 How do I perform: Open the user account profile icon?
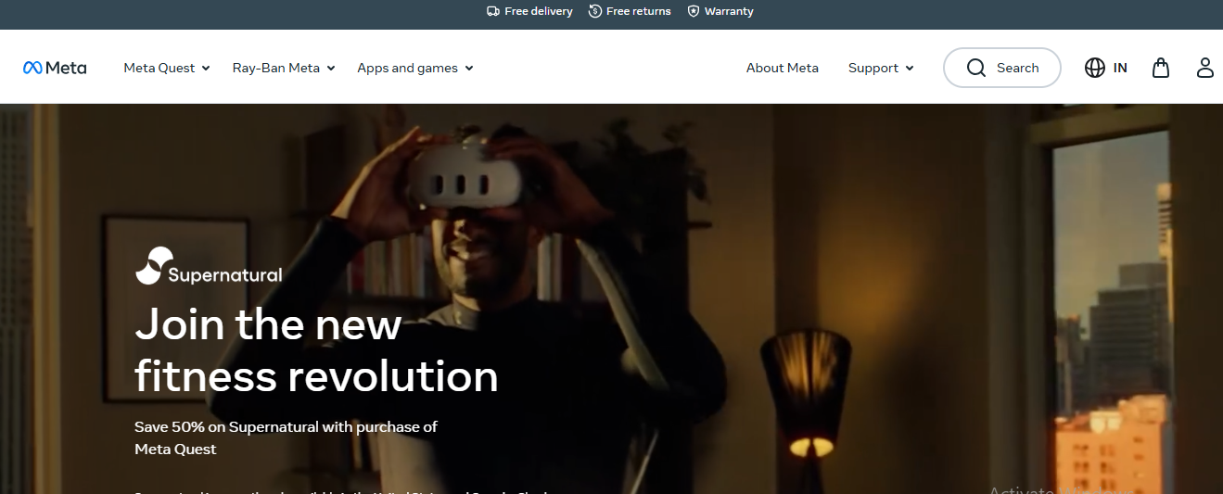[x=1205, y=68]
